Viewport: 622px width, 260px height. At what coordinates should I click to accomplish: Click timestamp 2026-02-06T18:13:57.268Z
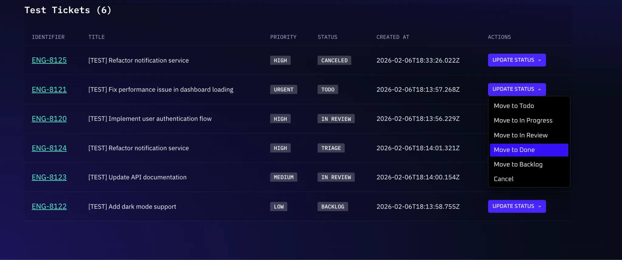(x=418, y=89)
